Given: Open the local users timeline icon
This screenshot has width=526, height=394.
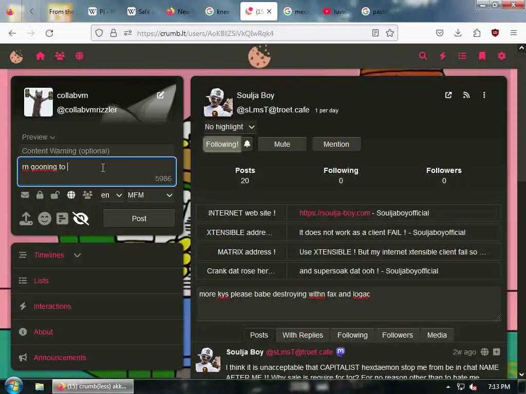Looking at the screenshot, I should tap(60, 56).
